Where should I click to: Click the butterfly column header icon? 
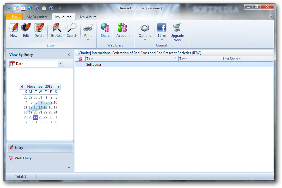pos(80,59)
